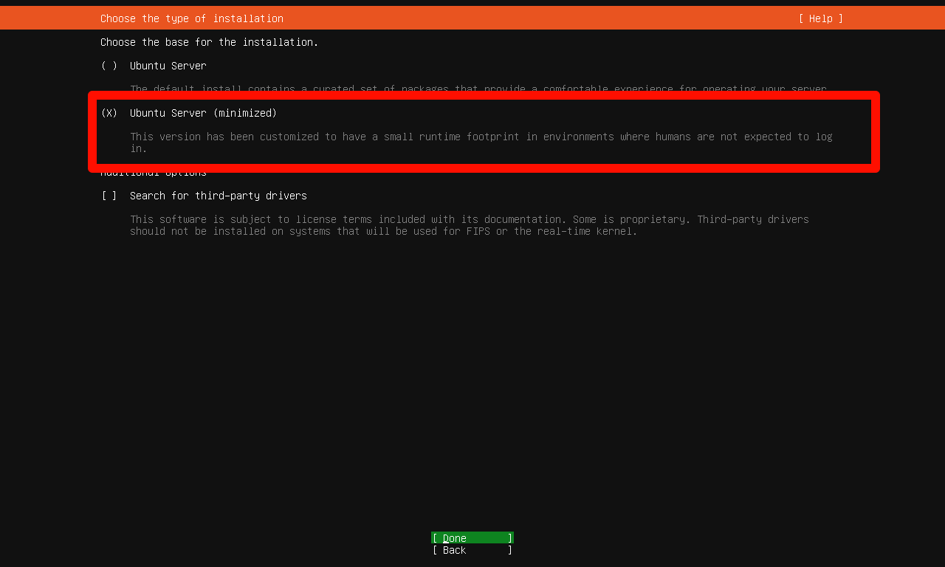Viewport: 945px width, 567px height.
Task: Click 'Choose the base for the installation.' text
Action: click(210, 42)
